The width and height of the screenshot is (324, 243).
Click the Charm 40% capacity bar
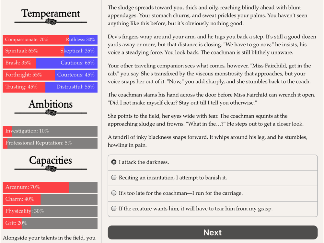click(50, 199)
